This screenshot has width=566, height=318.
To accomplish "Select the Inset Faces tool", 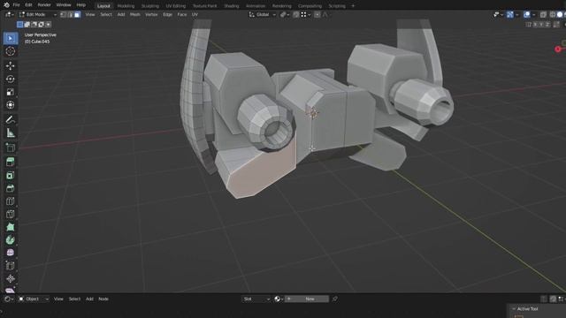I will tap(11, 175).
